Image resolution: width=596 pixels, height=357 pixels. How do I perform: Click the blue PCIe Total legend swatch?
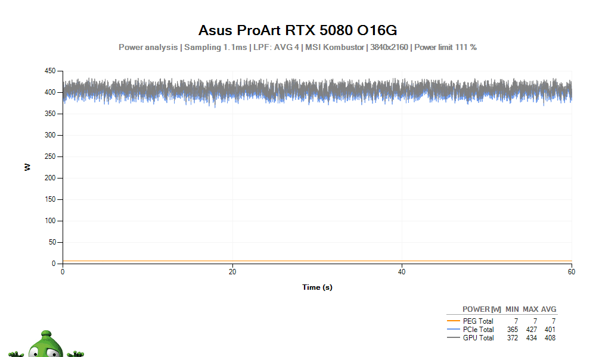pyautogui.click(x=454, y=330)
